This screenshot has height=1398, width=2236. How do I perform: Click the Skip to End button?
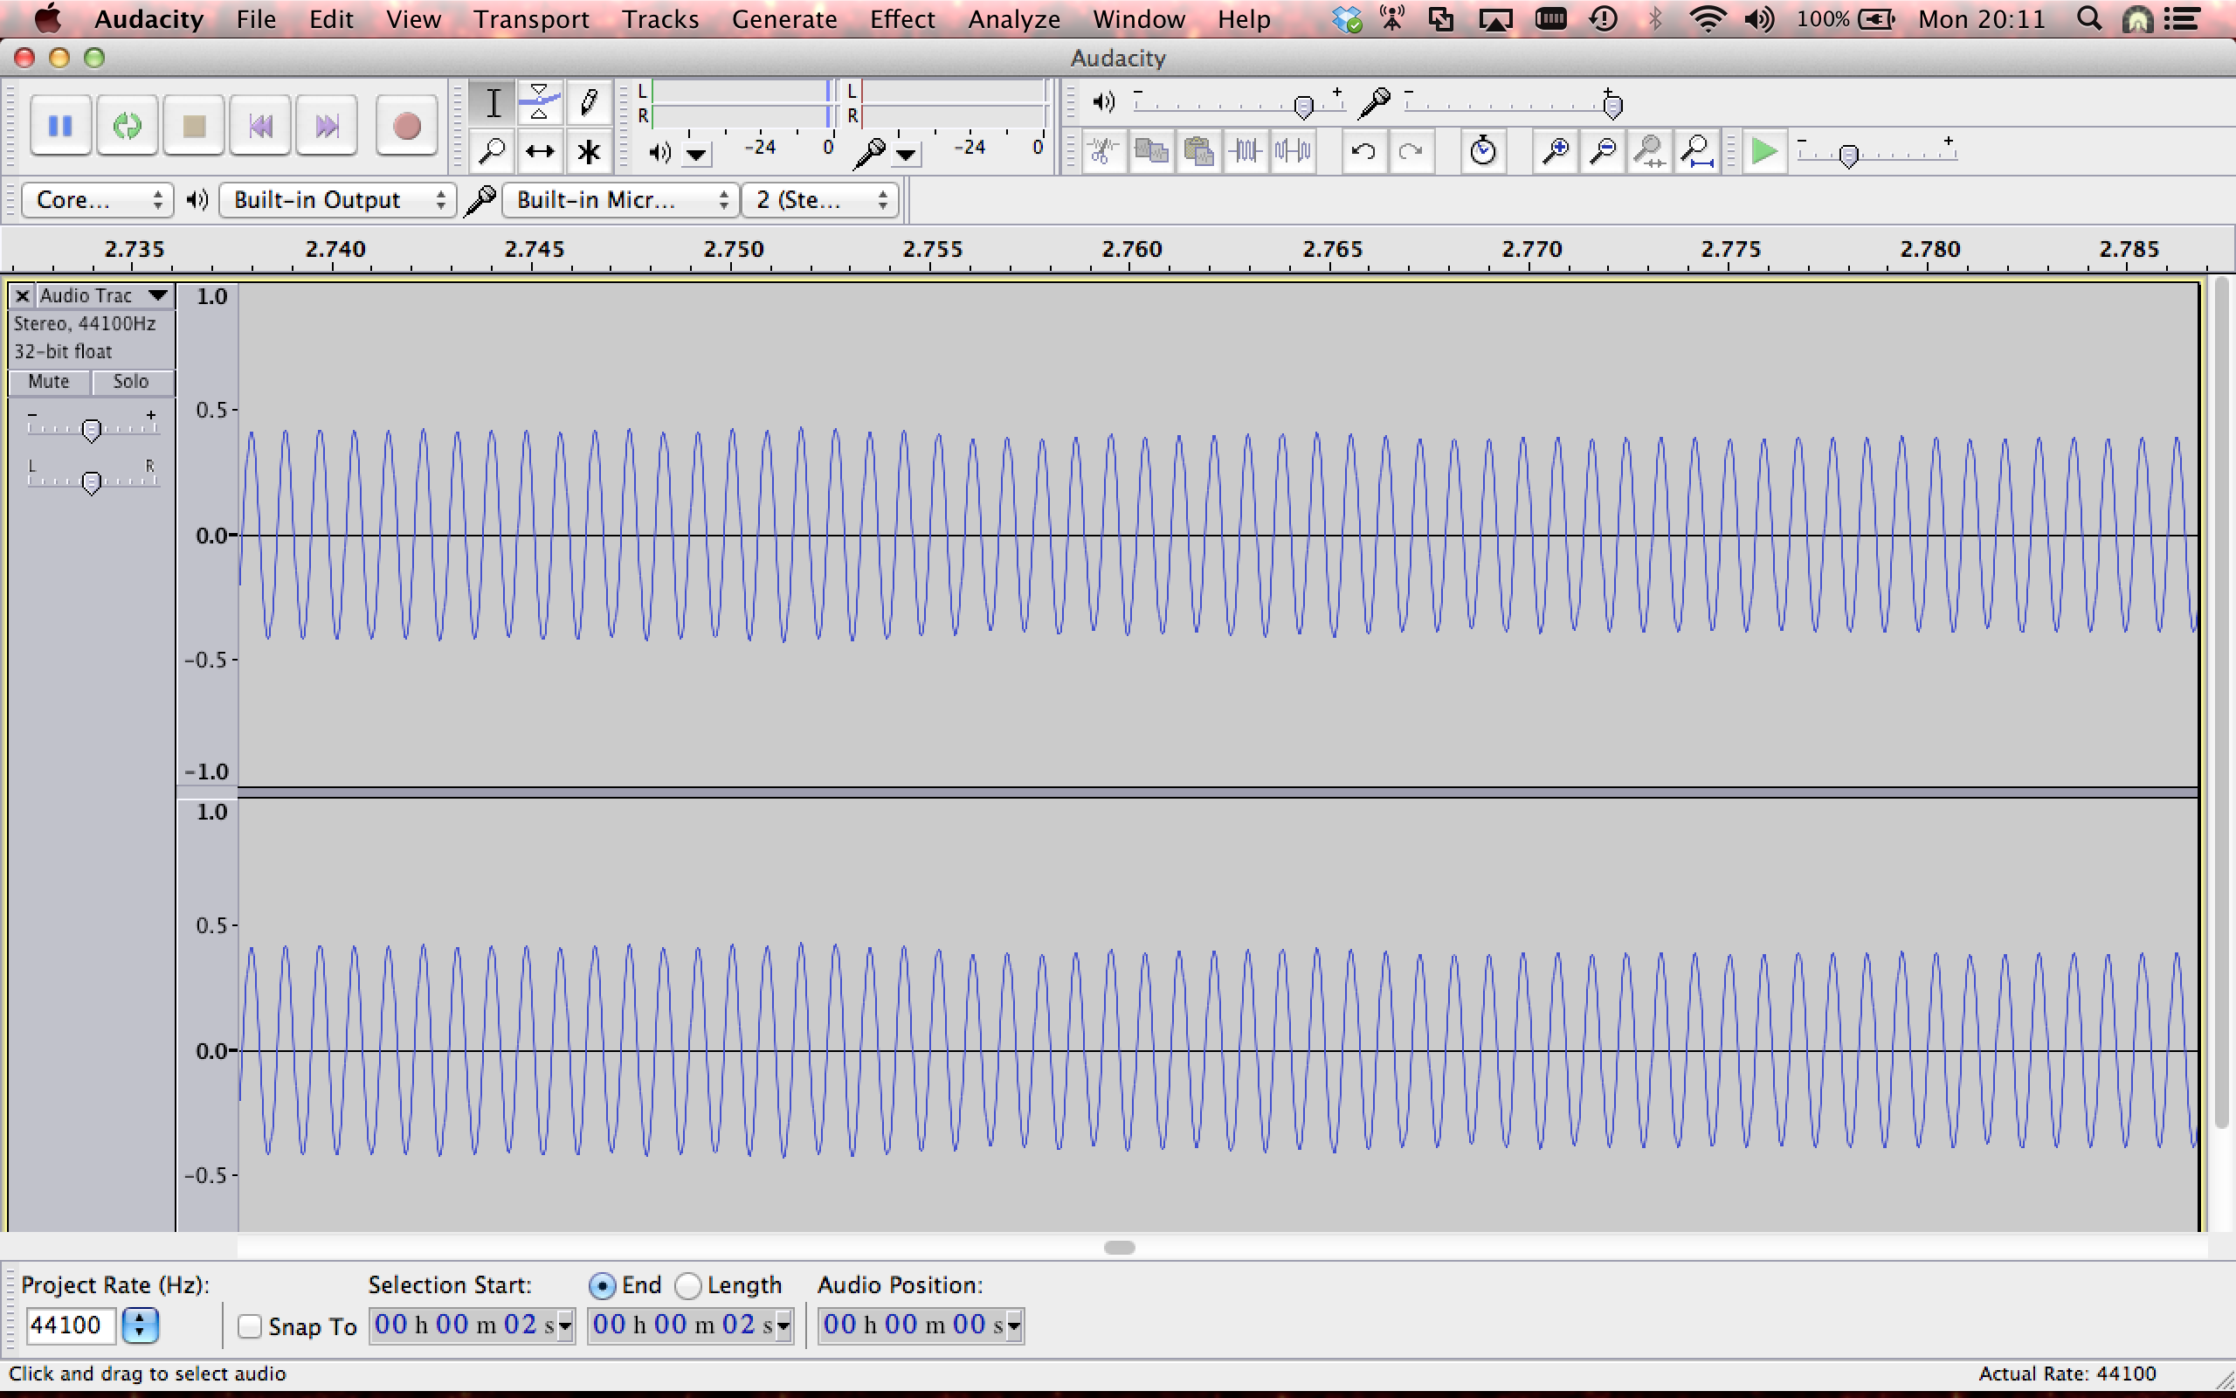click(327, 126)
